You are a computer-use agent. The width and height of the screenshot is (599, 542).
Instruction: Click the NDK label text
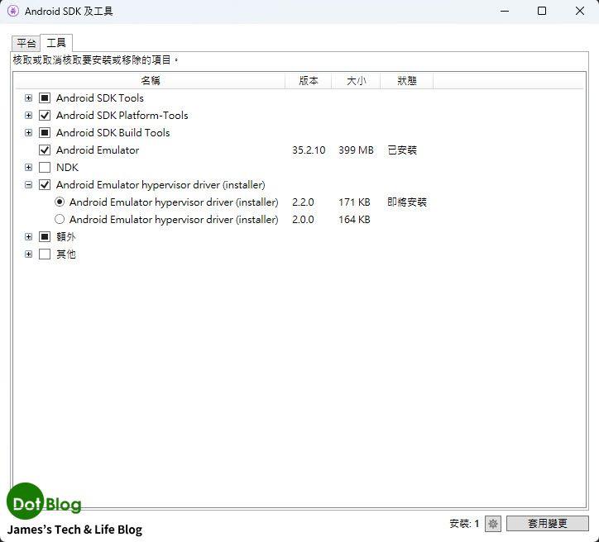pos(67,168)
